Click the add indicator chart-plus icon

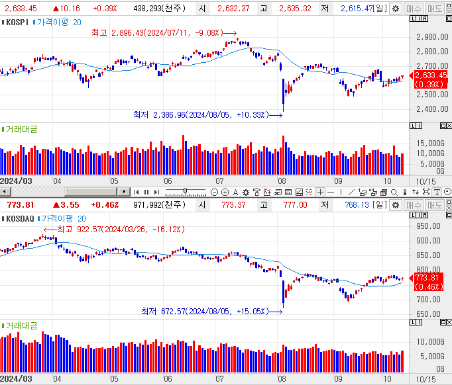tap(267, 192)
